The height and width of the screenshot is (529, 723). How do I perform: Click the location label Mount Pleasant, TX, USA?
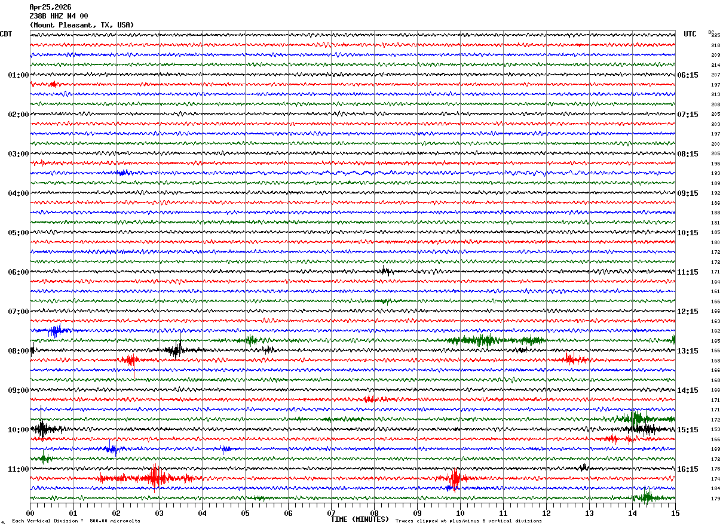82,25
